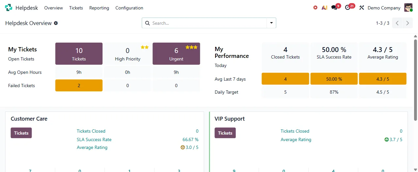Go to next page arrow

tap(408, 23)
